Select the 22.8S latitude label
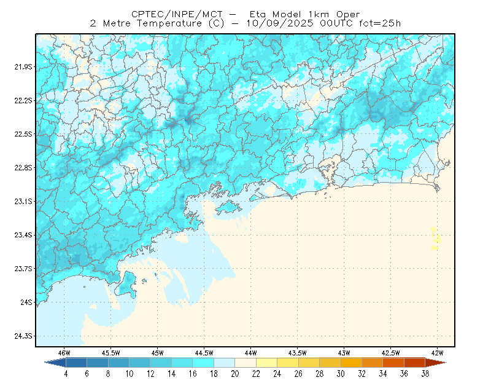The width and height of the screenshot is (491, 380). (23, 168)
